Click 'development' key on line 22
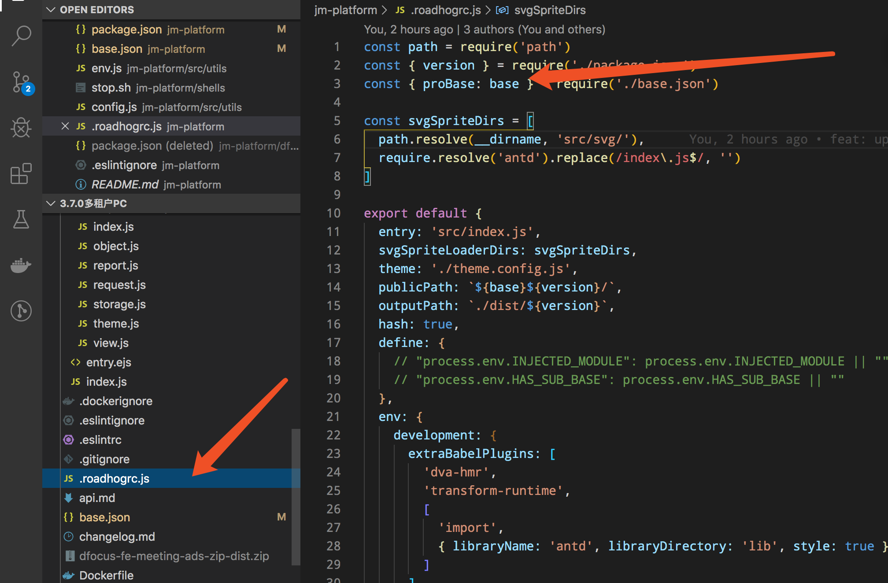888x583 pixels. (x=434, y=435)
